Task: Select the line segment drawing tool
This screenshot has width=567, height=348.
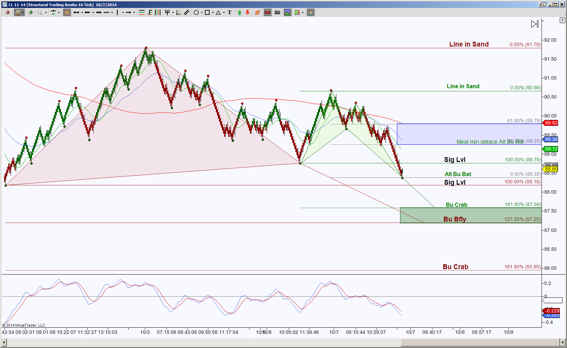Action: 76,12
